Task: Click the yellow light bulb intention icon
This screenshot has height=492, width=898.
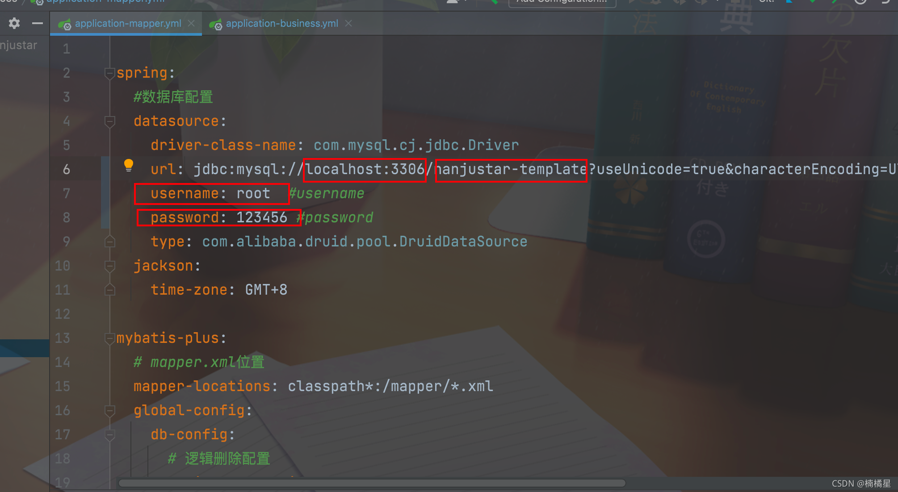Action: pos(129,165)
